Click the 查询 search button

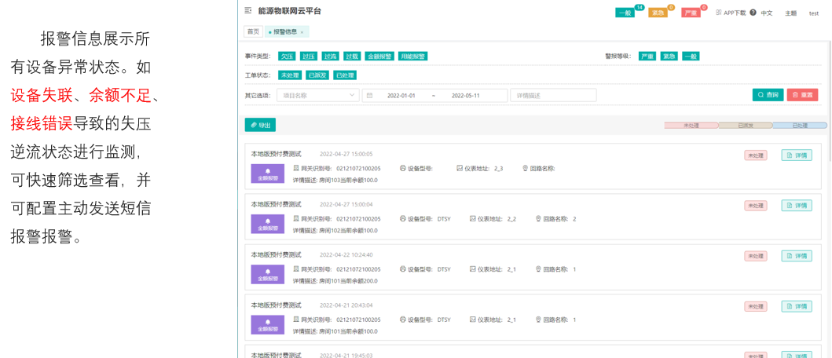[768, 95]
